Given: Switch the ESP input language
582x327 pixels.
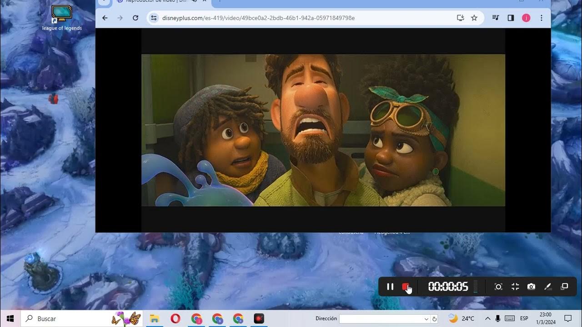Looking at the screenshot, I should (524, 318).
